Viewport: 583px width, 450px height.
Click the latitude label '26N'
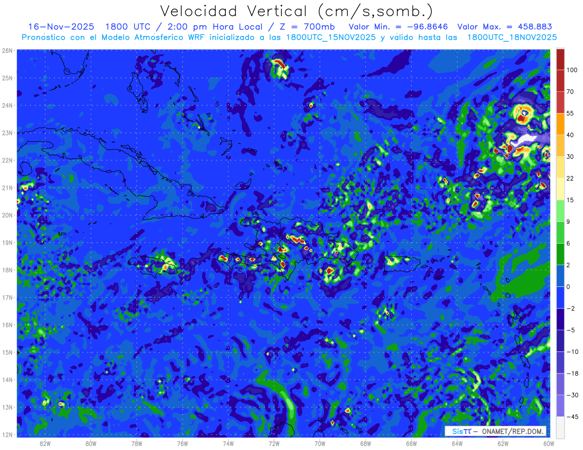point(7,50)
